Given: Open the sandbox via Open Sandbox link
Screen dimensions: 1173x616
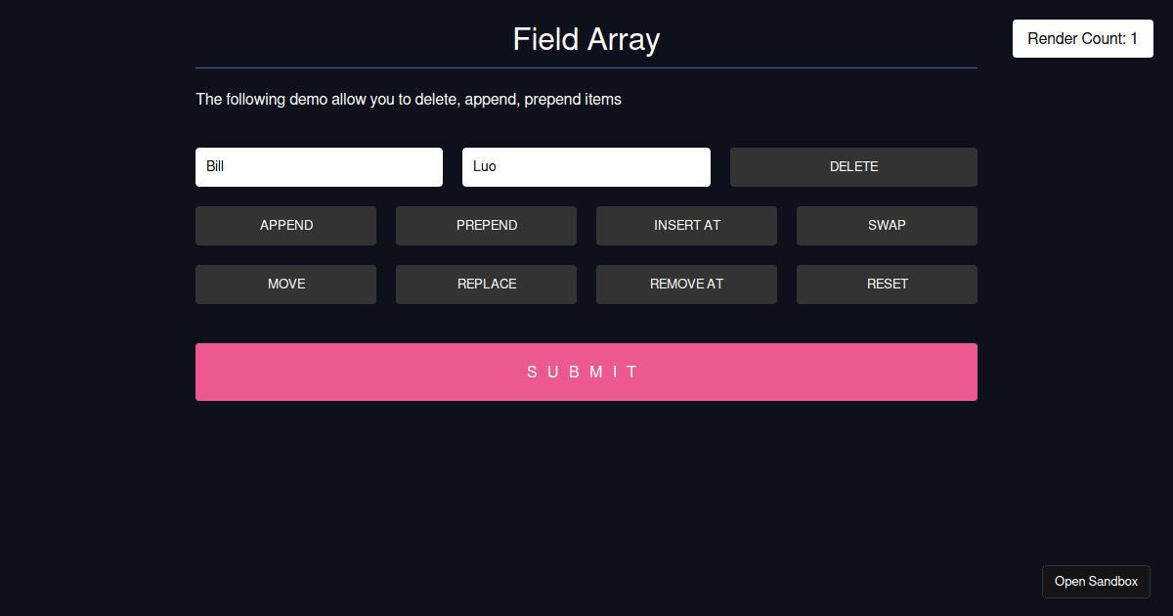Looking at the screenshot, I should click(x=1096, y=582).
